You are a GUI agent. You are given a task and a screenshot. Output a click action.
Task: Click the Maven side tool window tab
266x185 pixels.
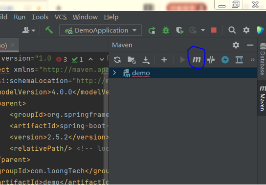pyautogui.click(x=262, y=98)
